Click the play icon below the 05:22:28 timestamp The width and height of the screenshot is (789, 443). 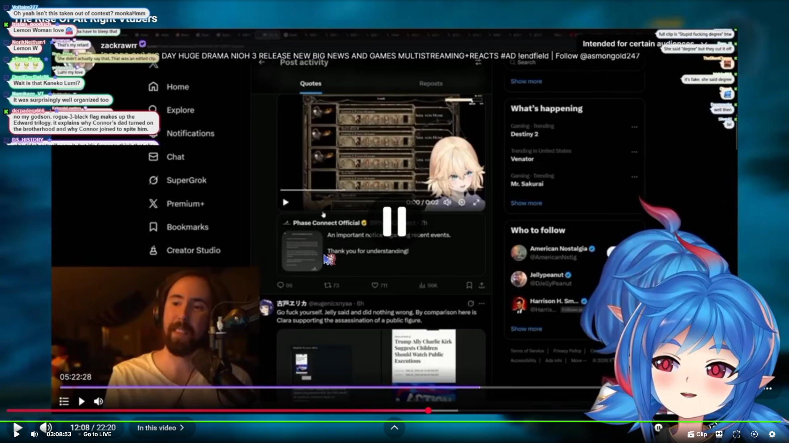pyautogui.click(x=82, y=401)
